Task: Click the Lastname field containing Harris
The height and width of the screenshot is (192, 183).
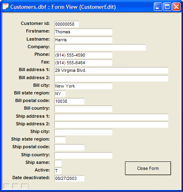Action: pyautogui.click(x=83, y=40)
